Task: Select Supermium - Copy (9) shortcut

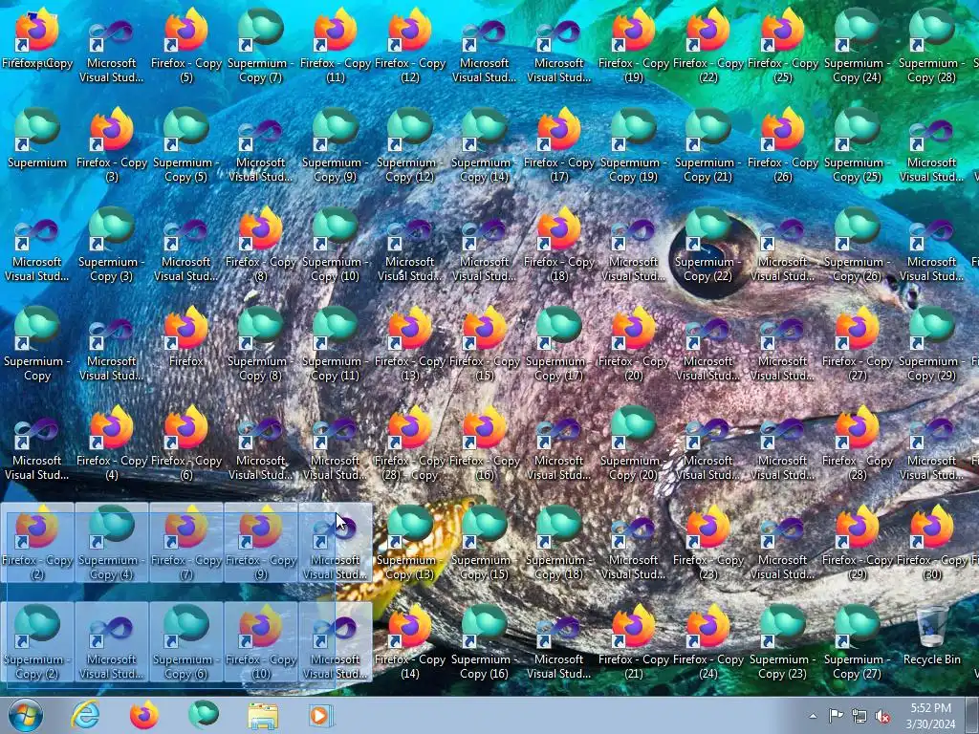Action: (336, 145)
